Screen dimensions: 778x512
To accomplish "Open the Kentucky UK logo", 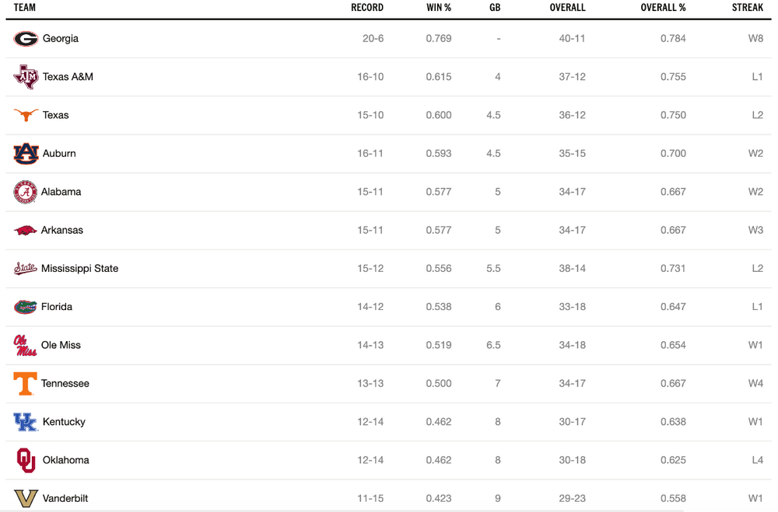I will point(26,422).
